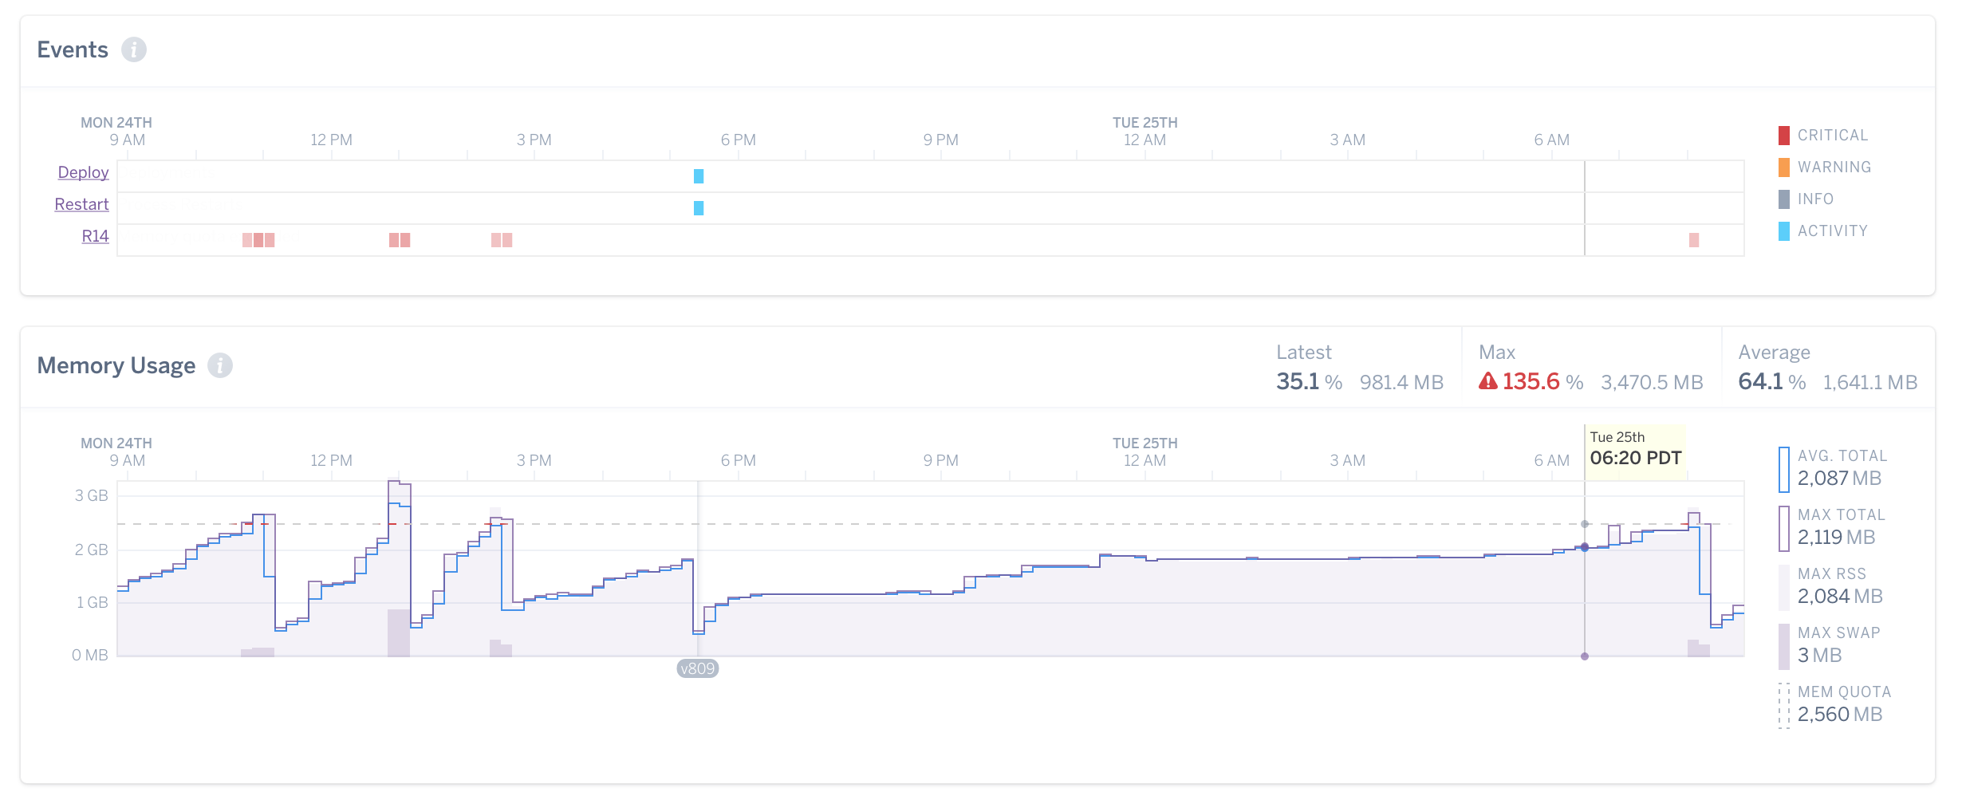
Task: Toggle the MAX SWAP series legend
Action: pyautogui.click(x=1830, y=646)
